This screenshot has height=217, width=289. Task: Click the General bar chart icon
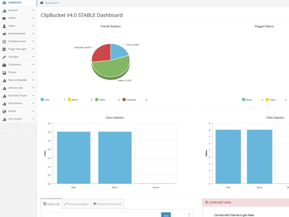pos(4,11)
